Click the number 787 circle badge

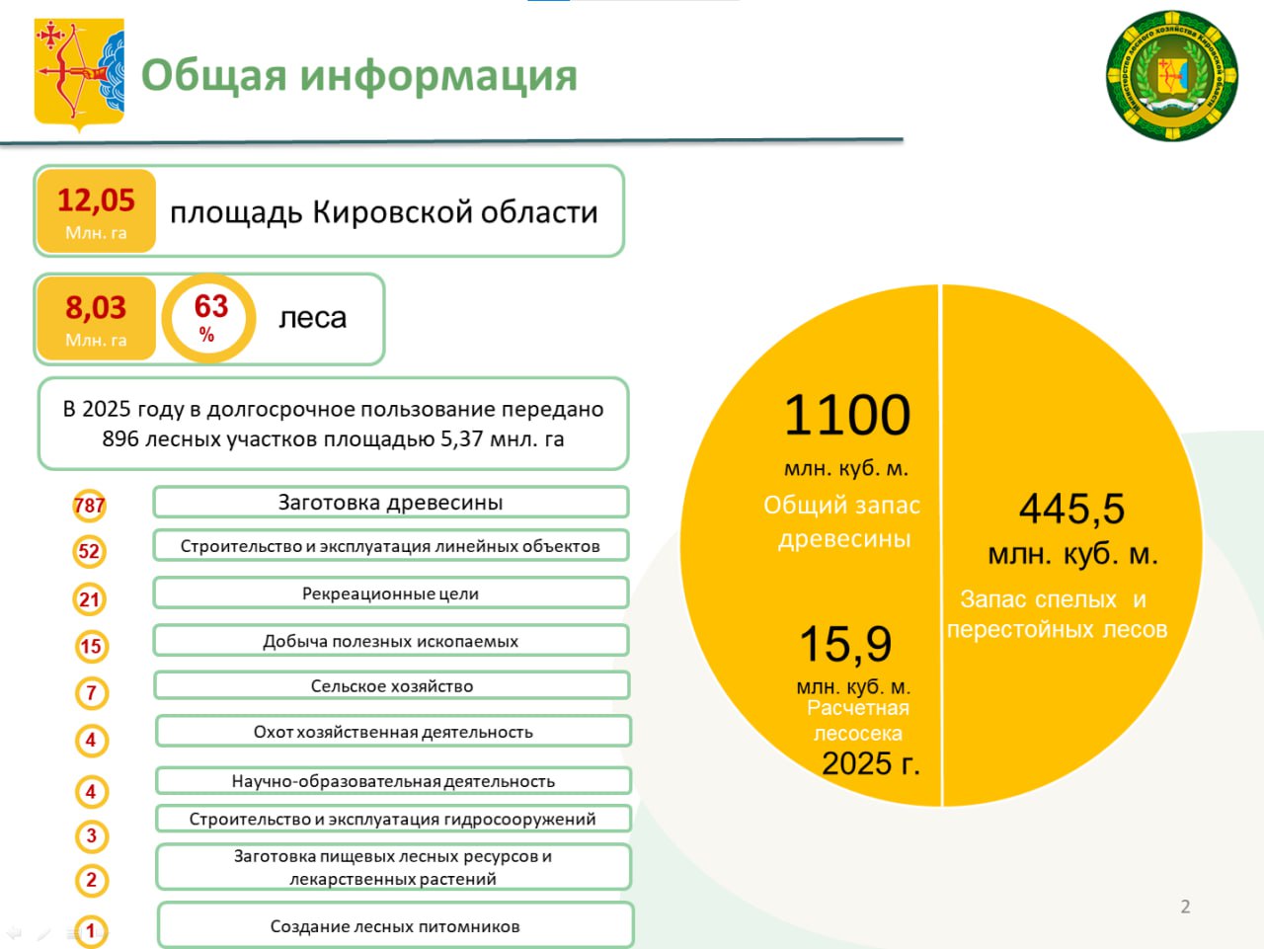(89, 506)
